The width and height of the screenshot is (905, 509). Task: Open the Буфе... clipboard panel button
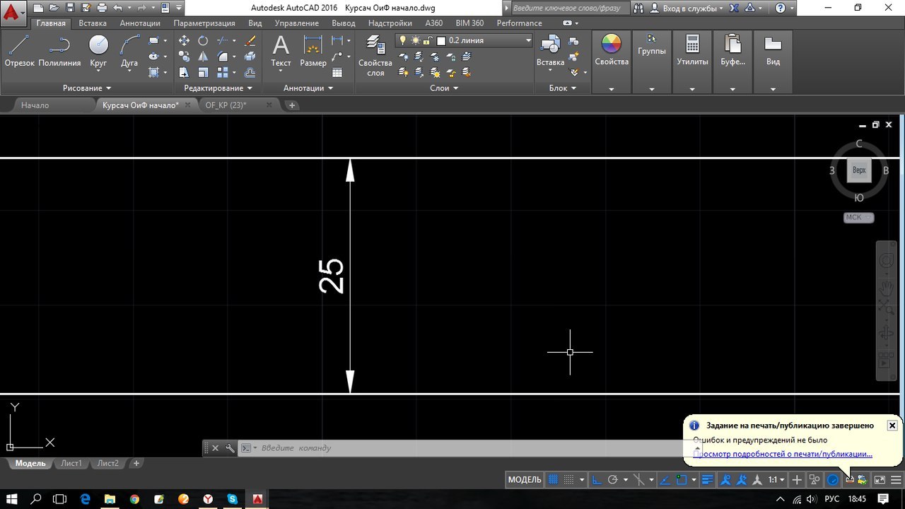tap(732, 62)
